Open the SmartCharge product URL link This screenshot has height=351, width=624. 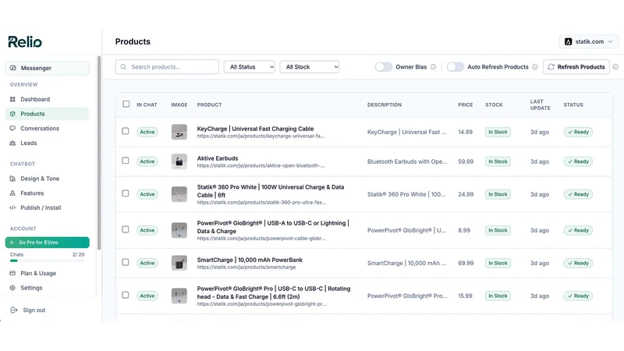(246, 267)
